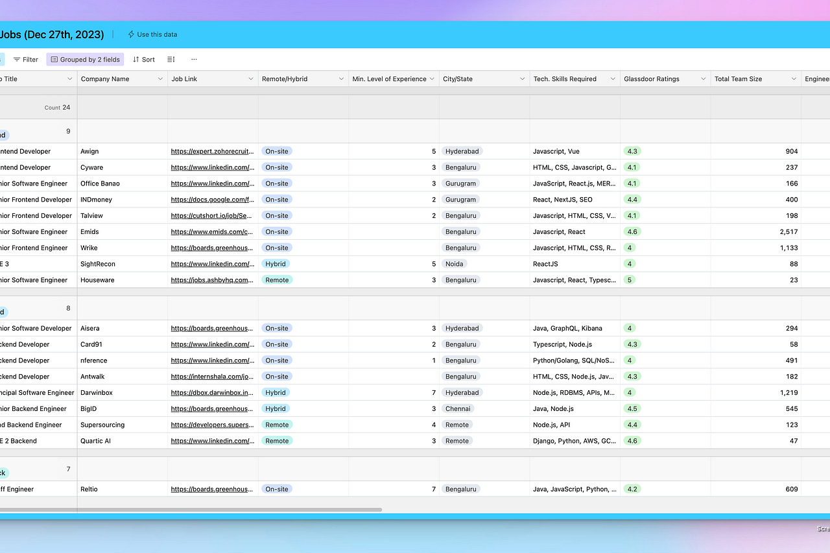
Task: Open the Sort options
Action: pyautogui.click(x=144, y=59)
